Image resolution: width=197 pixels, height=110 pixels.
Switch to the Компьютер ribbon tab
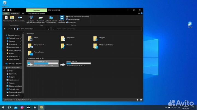[x=15, y=13]
